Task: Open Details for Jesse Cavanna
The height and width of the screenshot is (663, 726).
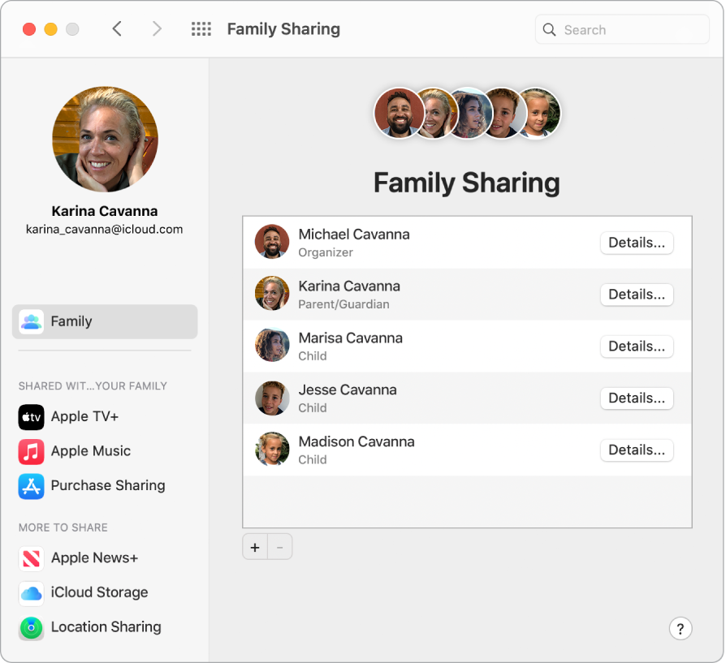Action: click(637, 398)
